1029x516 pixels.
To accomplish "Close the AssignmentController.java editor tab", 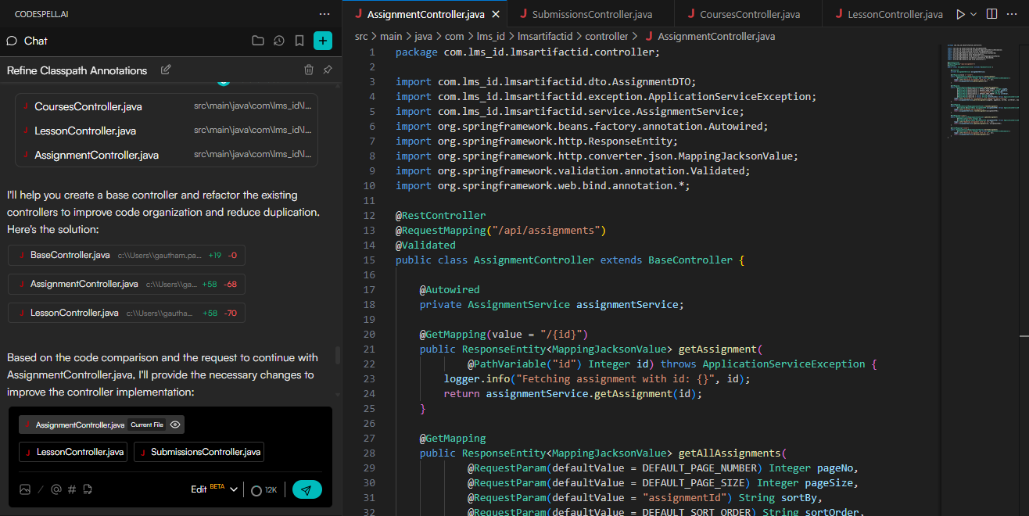I will click(496, 14).
